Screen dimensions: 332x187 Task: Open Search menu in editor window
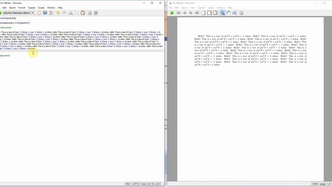tap(12, 8)
